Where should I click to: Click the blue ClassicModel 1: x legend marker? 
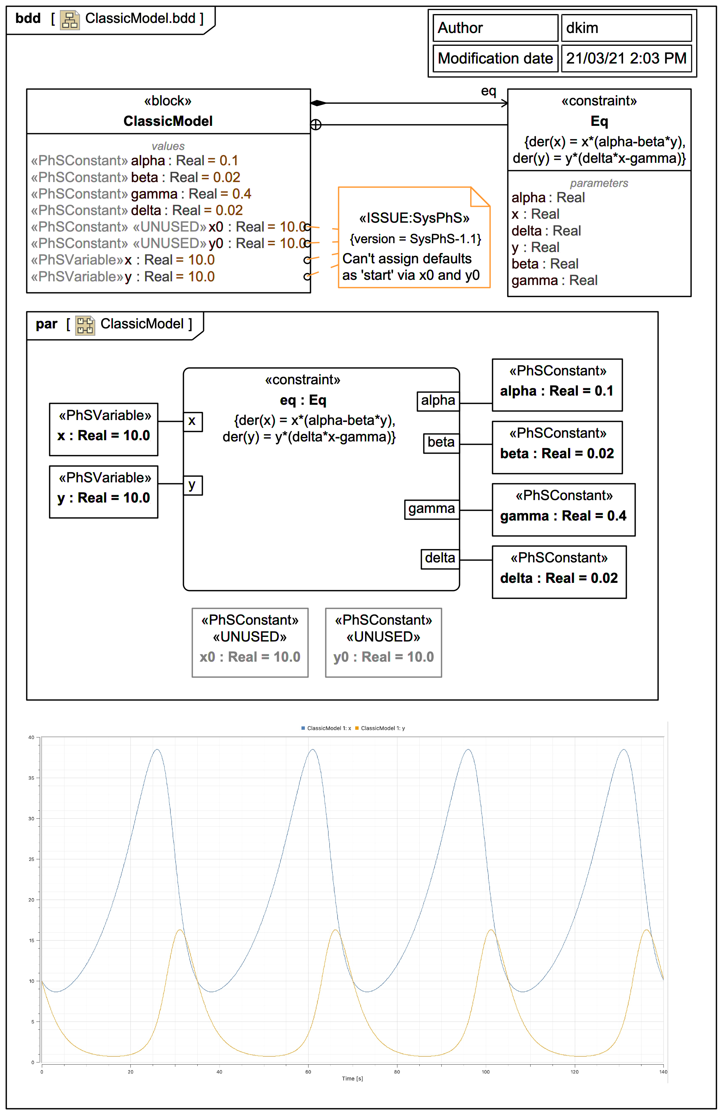[x=303, y=728]
